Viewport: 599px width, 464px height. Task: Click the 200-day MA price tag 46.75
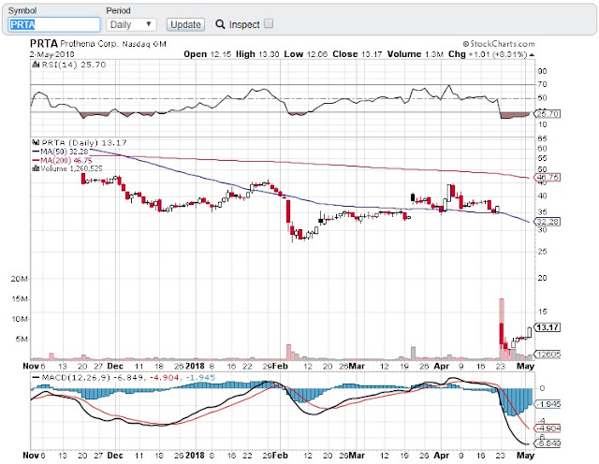[x=548, y=177]
